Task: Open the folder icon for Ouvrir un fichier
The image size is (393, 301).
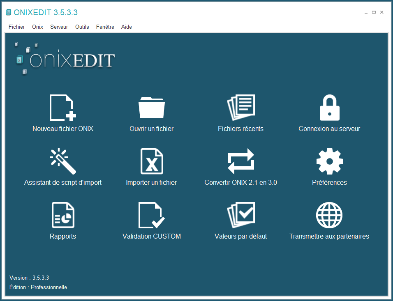Action: pos(152,108)
